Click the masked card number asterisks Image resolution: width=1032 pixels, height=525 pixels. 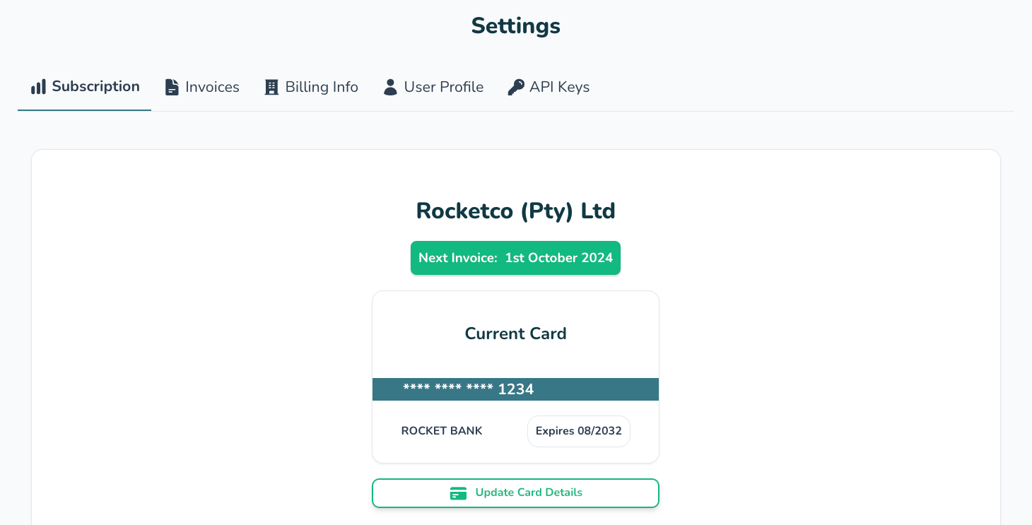(448, 389)
